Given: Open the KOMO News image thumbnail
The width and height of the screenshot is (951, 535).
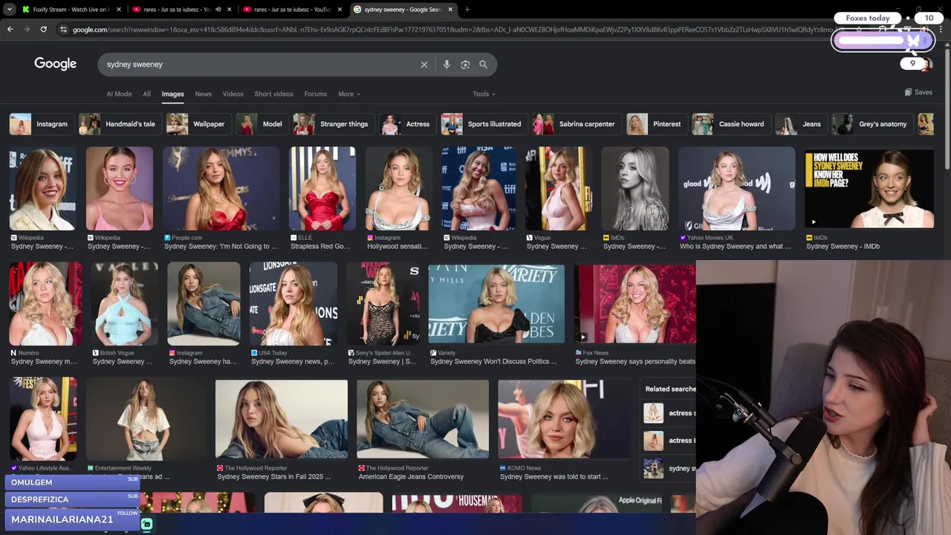Looking at the screenshot, I should [564, 419].
